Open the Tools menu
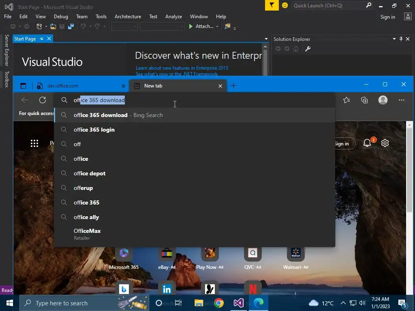 coord(101,16)
